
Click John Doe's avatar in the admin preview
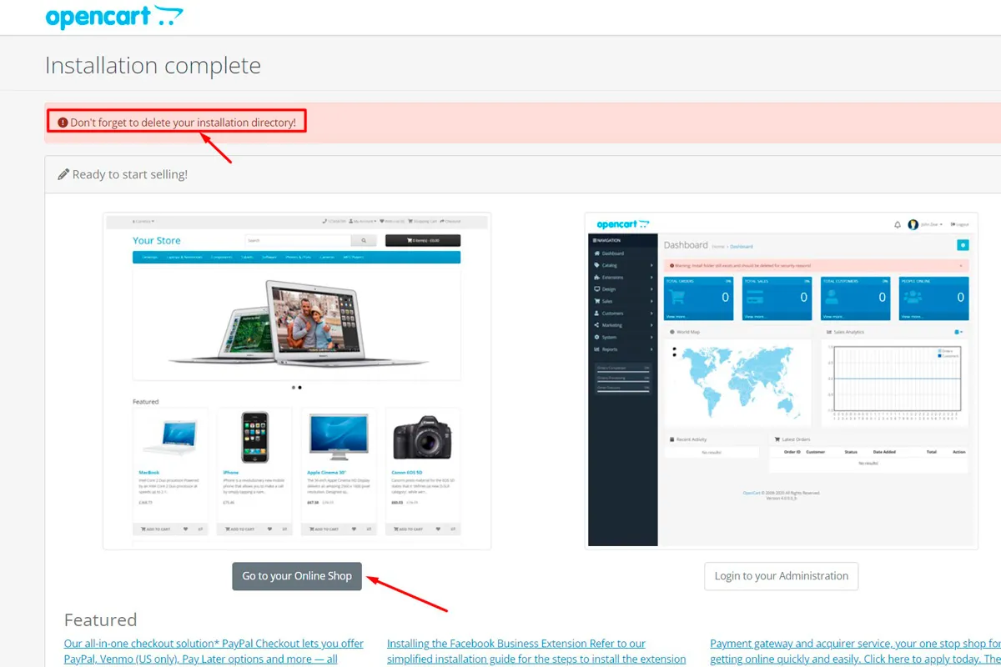913,224
